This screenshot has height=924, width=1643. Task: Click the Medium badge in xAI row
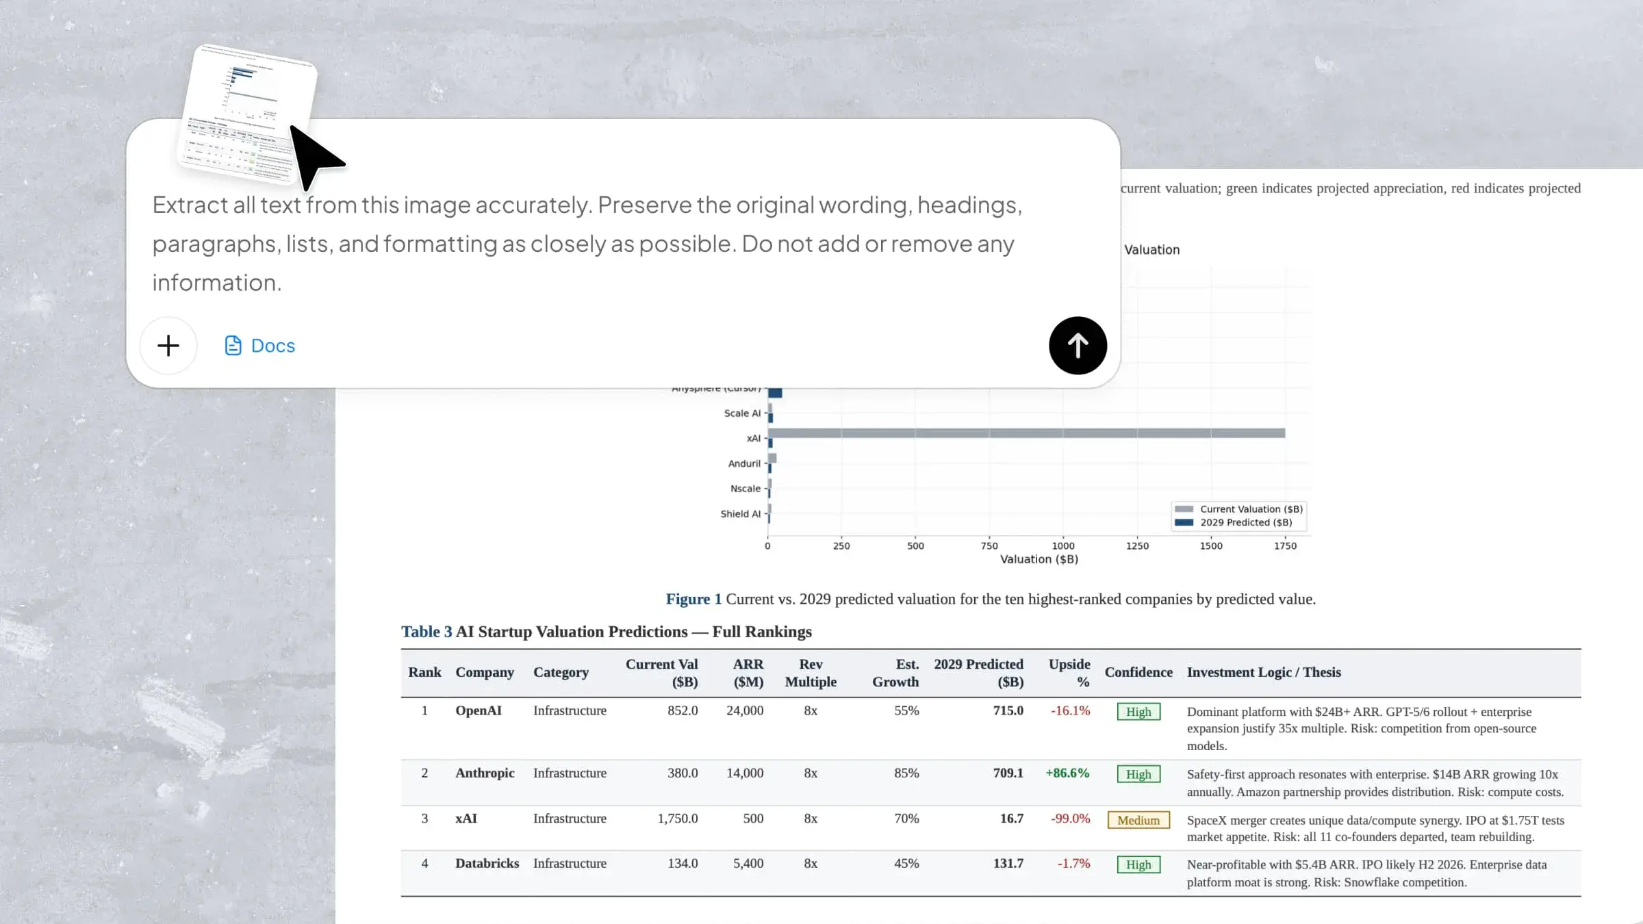[1138, 820]
